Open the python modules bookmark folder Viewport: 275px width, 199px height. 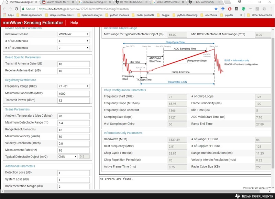(x=117, y=15)
